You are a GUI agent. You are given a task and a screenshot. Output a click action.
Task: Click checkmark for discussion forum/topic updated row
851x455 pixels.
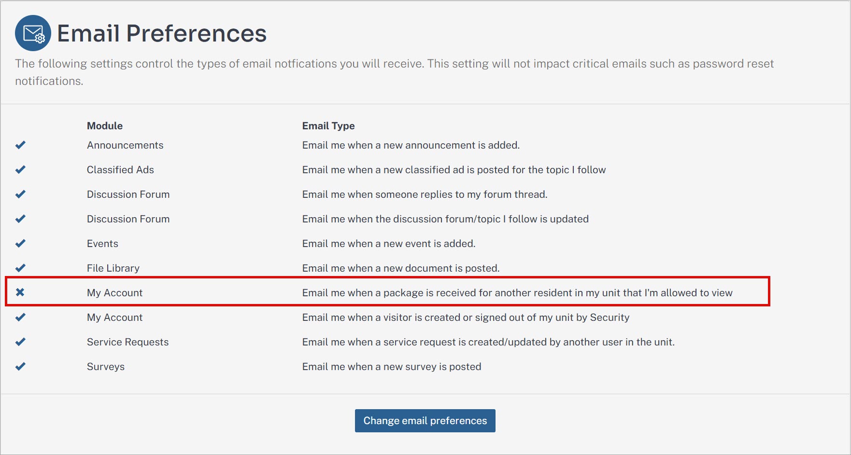(x=20, y=219)
